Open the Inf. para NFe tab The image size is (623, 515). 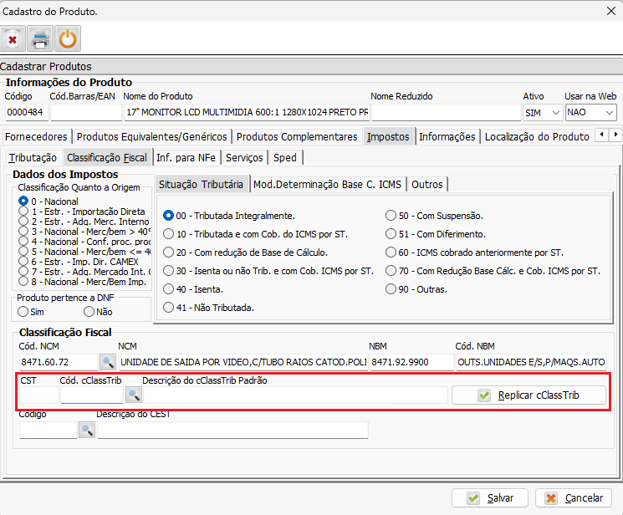point(187,157)
